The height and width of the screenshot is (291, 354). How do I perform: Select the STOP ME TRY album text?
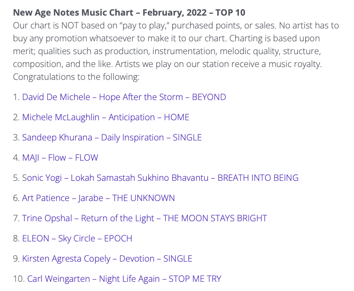click(195, 279)
